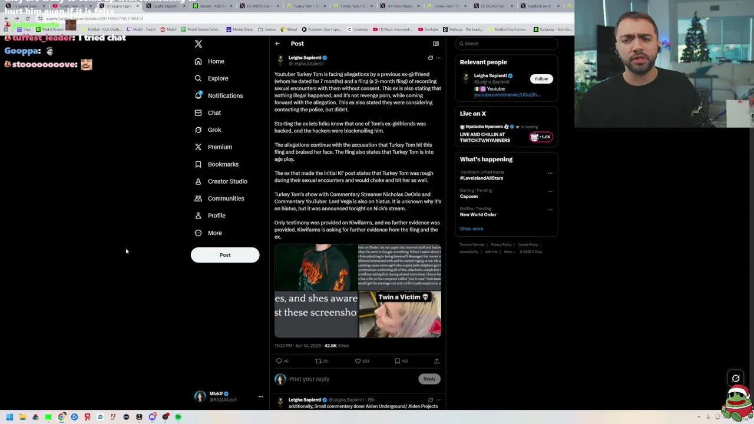The width and height of the screenshot is (754, 424).
Task: Open options for #LoveIslandAllStars trend
Action: coord(550,173)
